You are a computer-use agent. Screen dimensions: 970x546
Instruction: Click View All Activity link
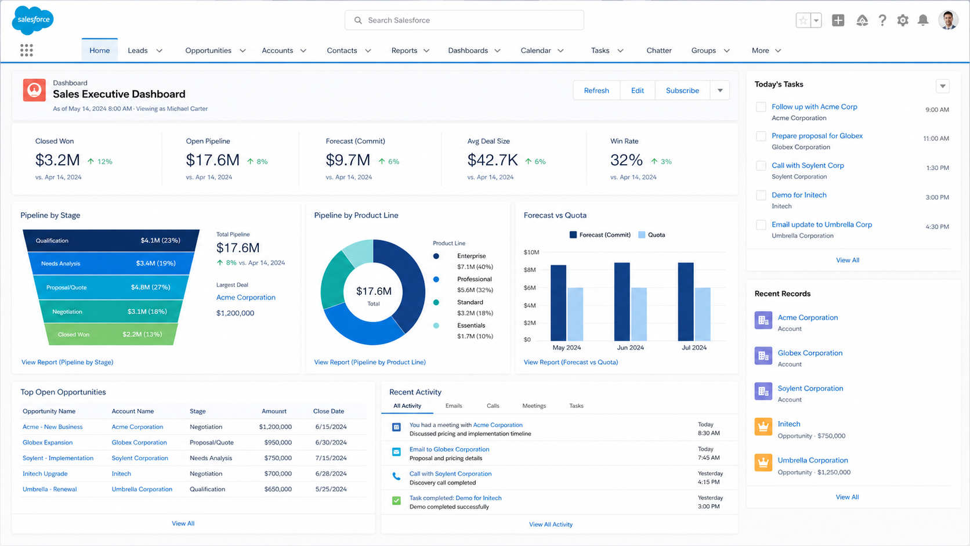click(551, 525)
